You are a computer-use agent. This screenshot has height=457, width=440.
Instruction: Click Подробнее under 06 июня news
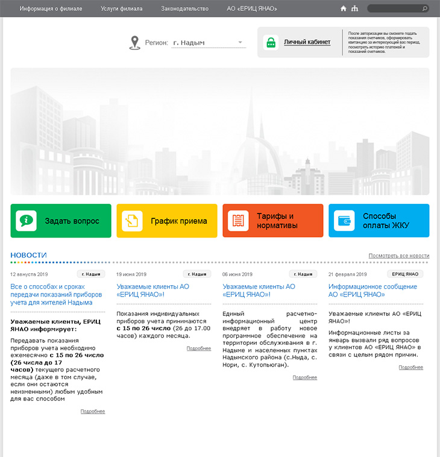click(305, 377)
